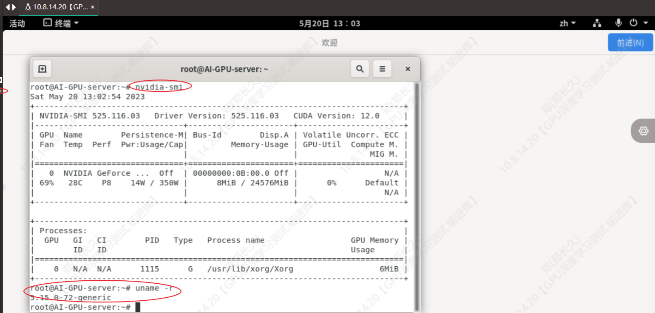Open the terminal search with the magnifier icon
This screenshot has width=655, height=313.
[x=360, y=69]
